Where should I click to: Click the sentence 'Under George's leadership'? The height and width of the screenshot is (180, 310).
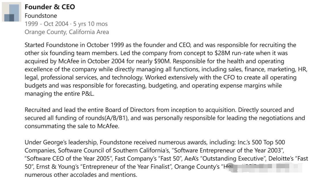61,142
